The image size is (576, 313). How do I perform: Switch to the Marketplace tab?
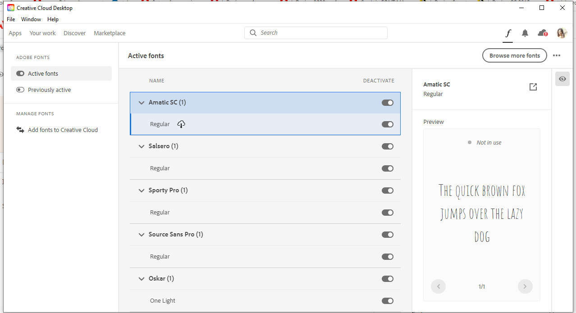pyautogui.click(x=110, y=33)
